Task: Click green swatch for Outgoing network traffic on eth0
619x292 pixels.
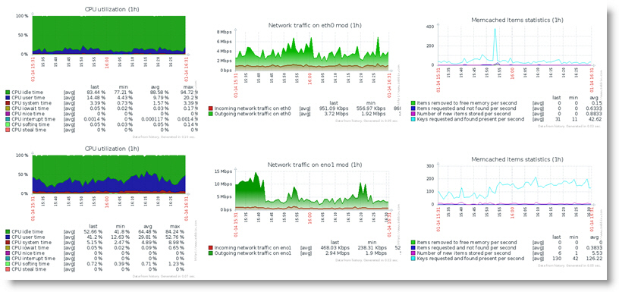Action: [x=210, y=114]
